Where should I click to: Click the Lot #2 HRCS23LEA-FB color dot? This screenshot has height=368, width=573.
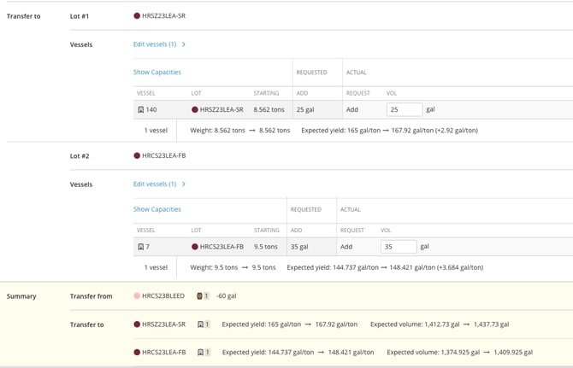[x=137, y=156]
